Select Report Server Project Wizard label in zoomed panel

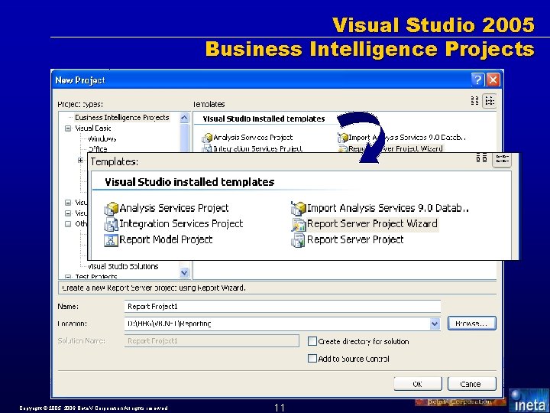(x=372, y=223)
